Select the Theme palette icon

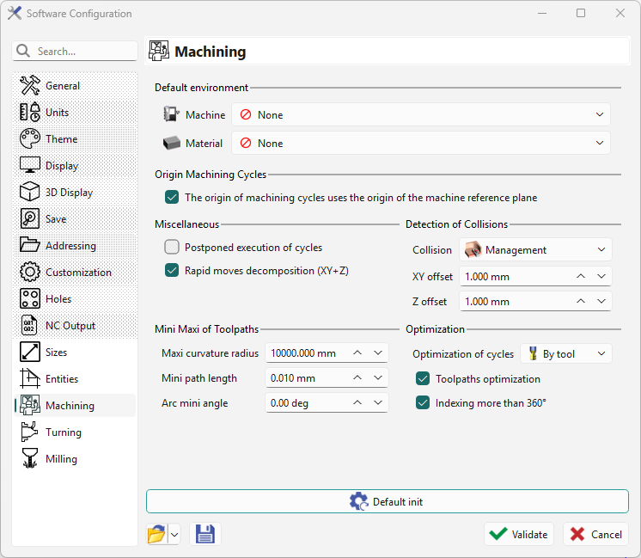(x=30, y=139)
